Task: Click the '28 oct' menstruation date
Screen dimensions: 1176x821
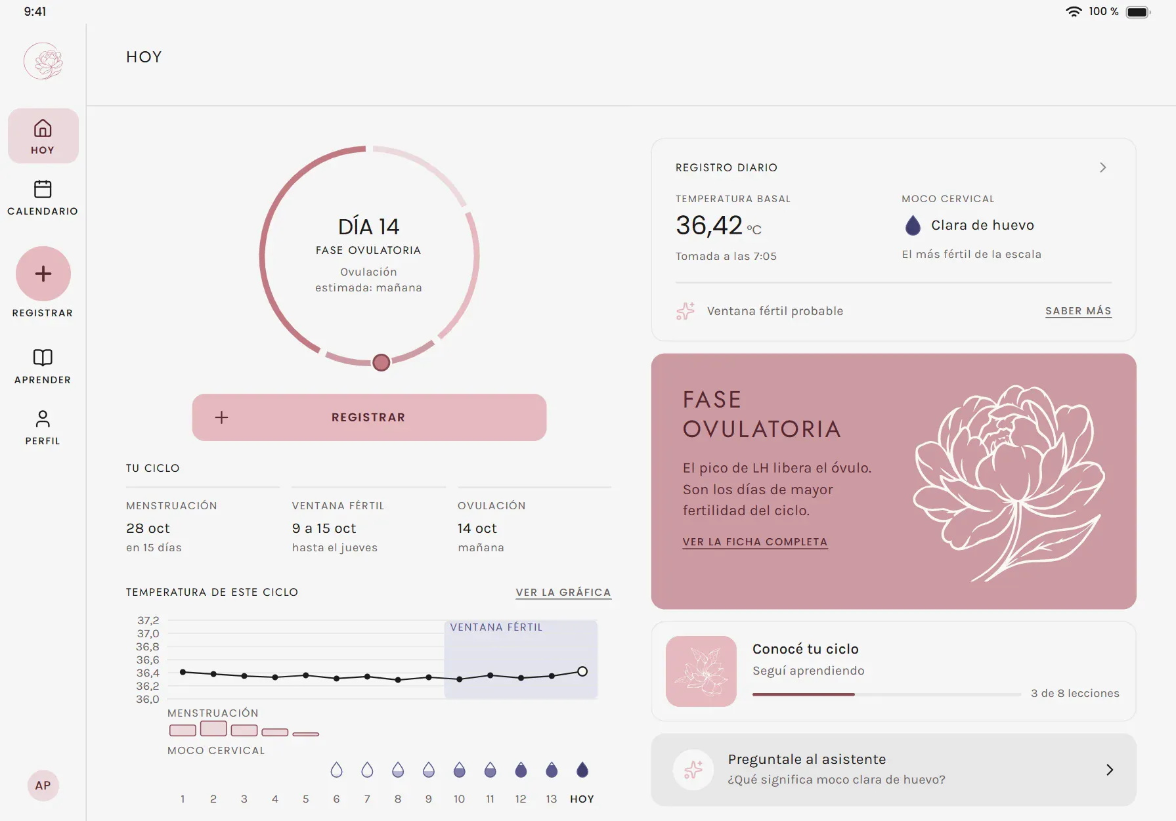Action: click(x=148, y=528)
